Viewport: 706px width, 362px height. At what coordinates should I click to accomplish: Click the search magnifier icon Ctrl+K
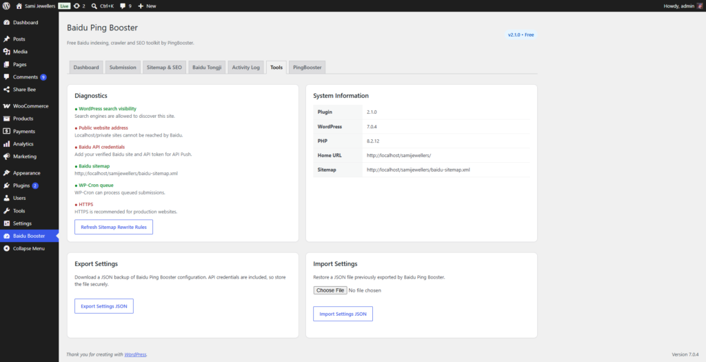pos(94,6)
